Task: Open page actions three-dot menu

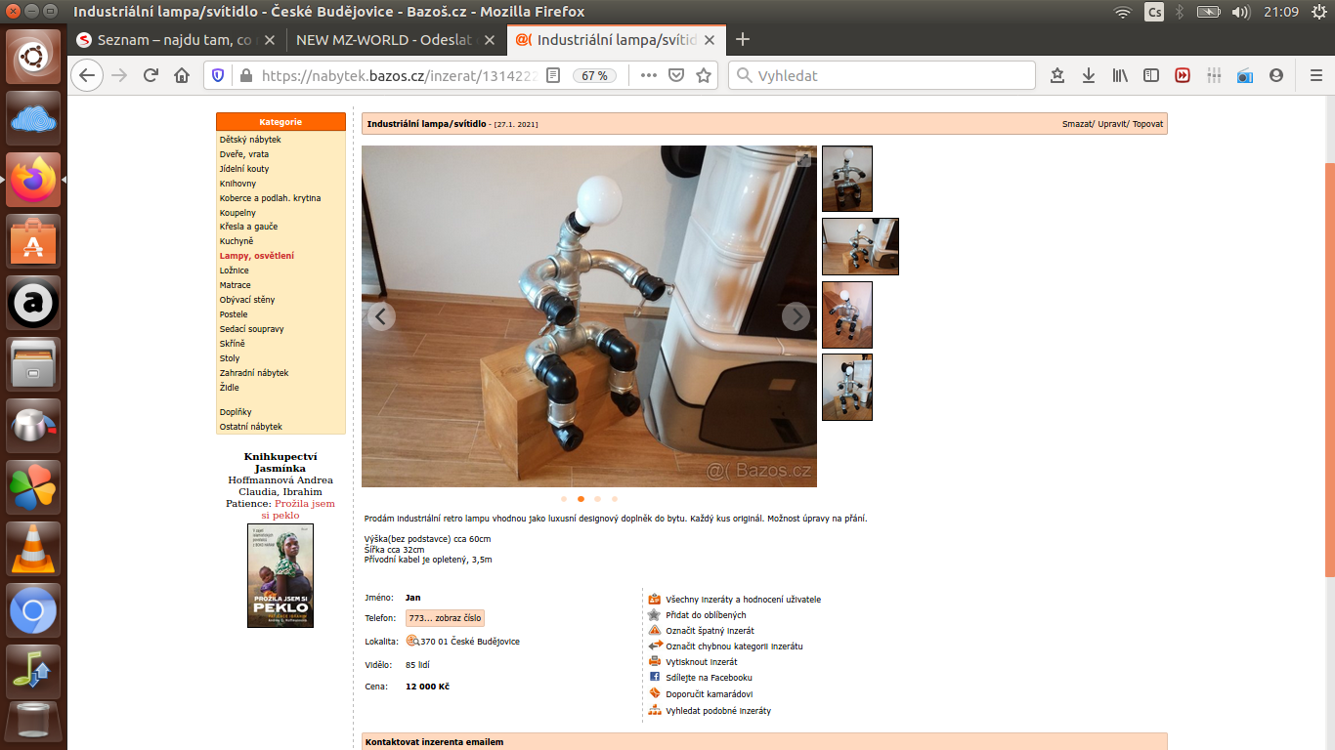Action: pyautogui.click(x=648, y=75)
